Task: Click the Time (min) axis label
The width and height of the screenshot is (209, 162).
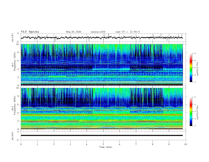Action: tap(106, 147)
